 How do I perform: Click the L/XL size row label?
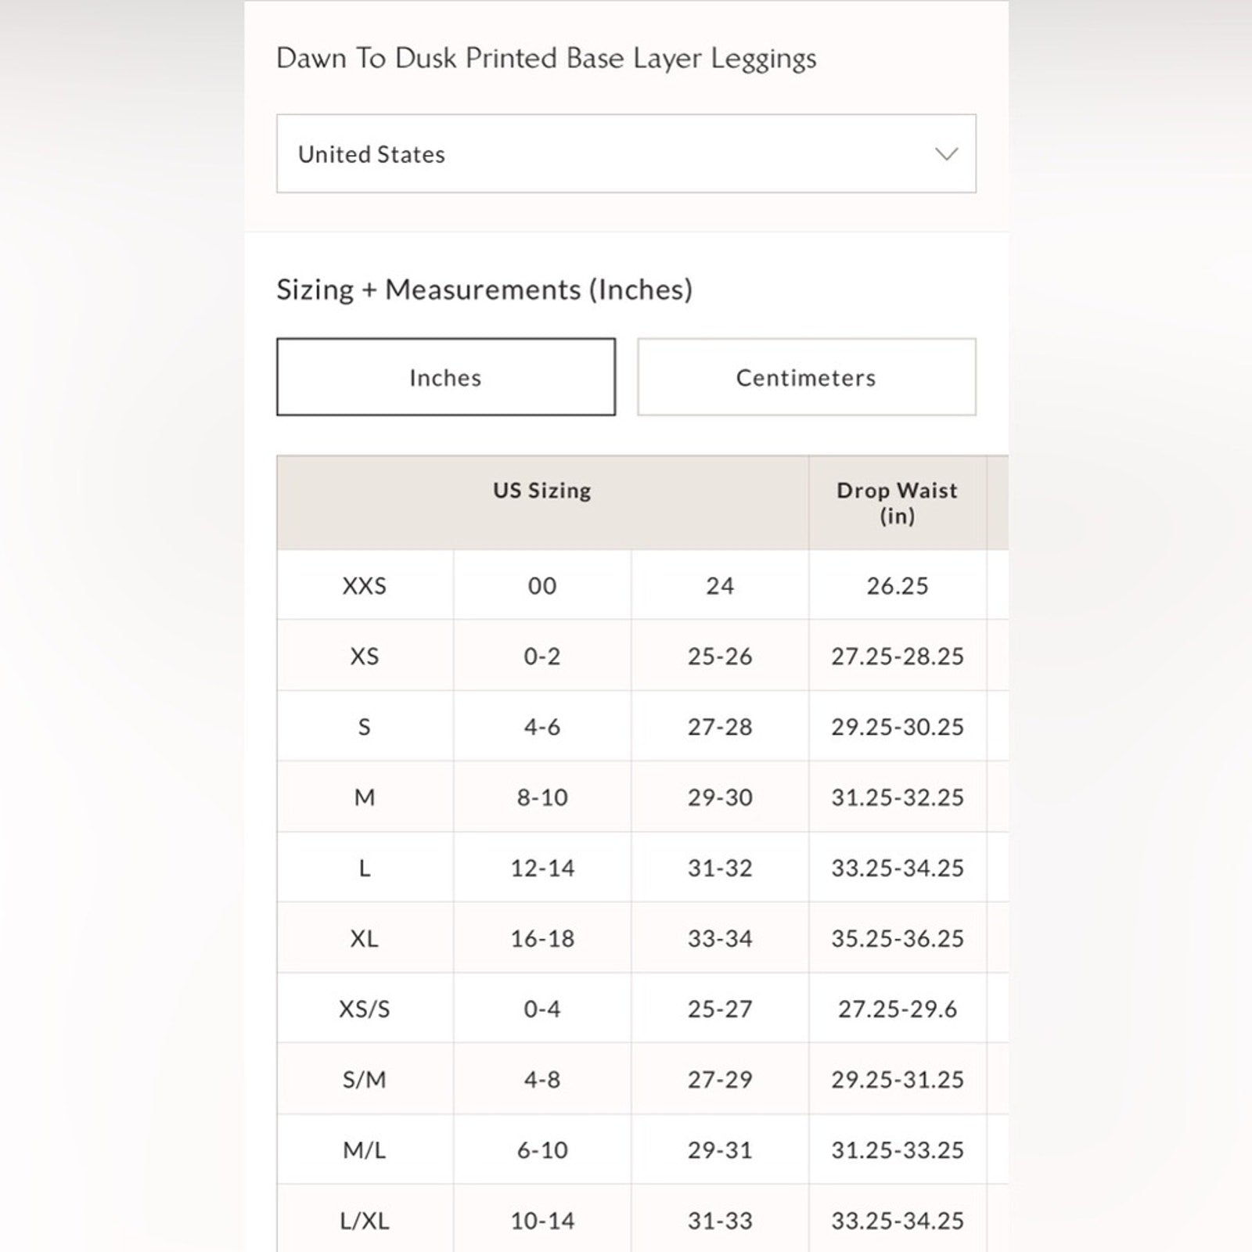[x=364, y=1221]
